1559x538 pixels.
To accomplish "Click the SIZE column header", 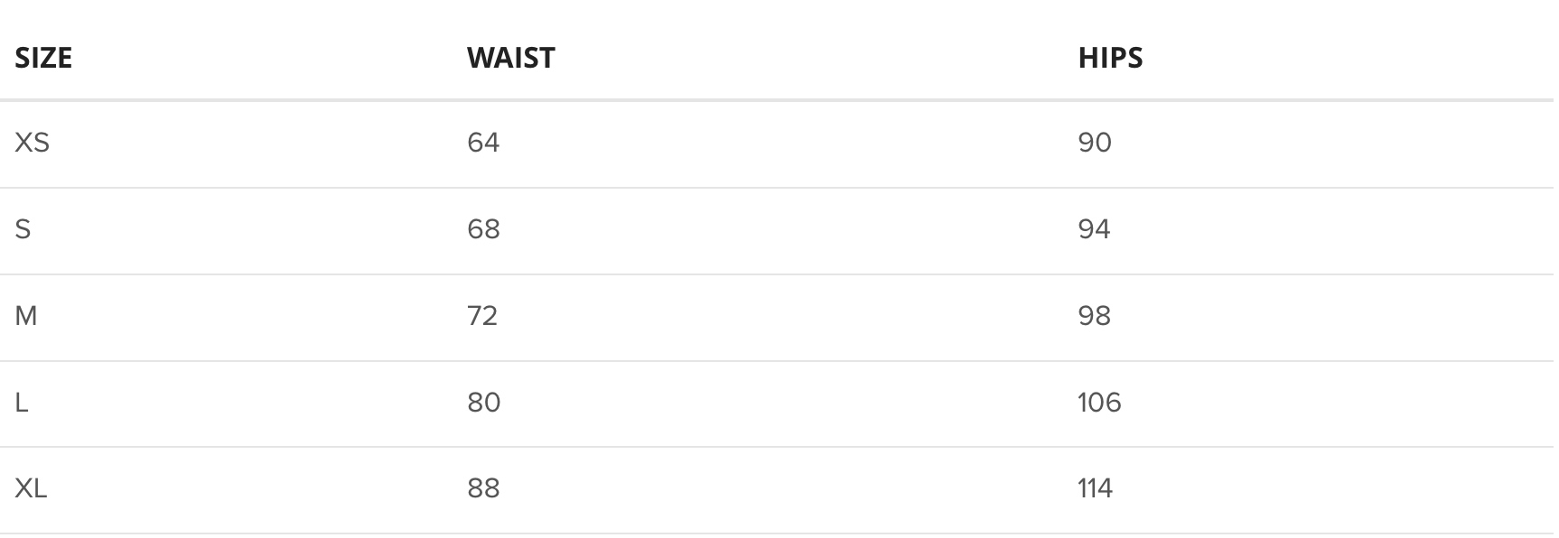I will point(43,58).
